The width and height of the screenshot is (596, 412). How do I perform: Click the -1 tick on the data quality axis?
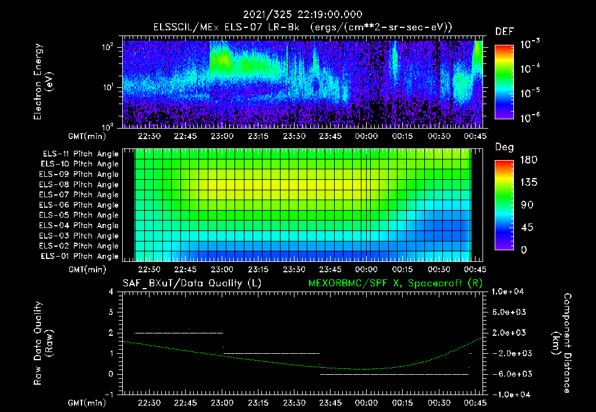point(109,395)
